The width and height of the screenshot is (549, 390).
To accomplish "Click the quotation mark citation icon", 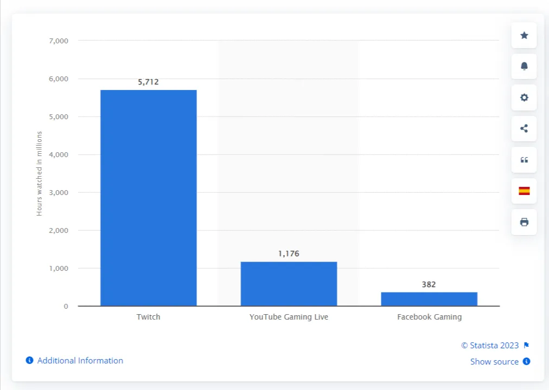I will point(524,160).
